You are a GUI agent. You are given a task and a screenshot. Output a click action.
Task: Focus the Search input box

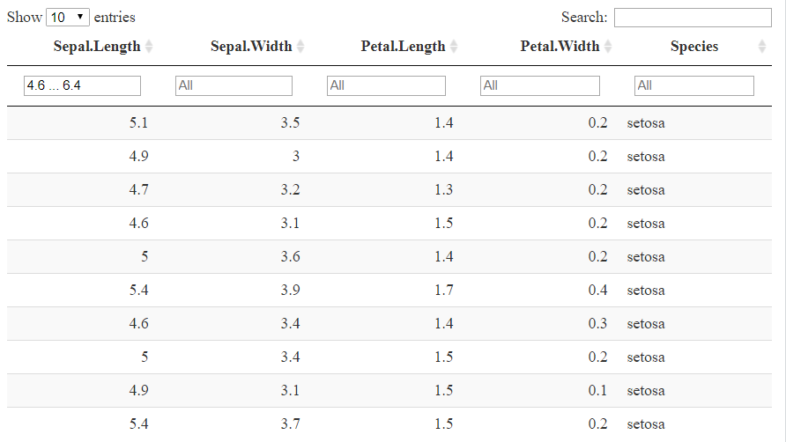[693, 18]
